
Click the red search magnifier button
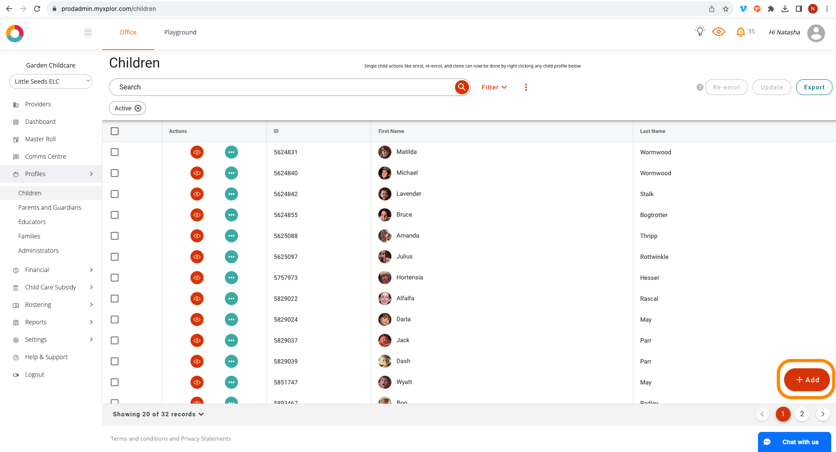[462, 87]
